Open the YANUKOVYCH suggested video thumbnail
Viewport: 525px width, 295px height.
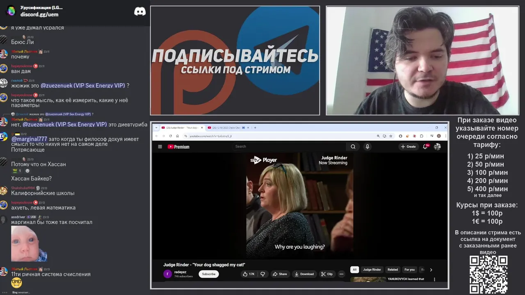click(x=368, y=280)
